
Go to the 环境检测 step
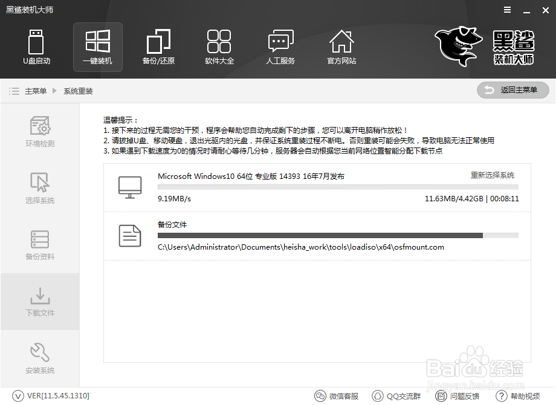40,132
